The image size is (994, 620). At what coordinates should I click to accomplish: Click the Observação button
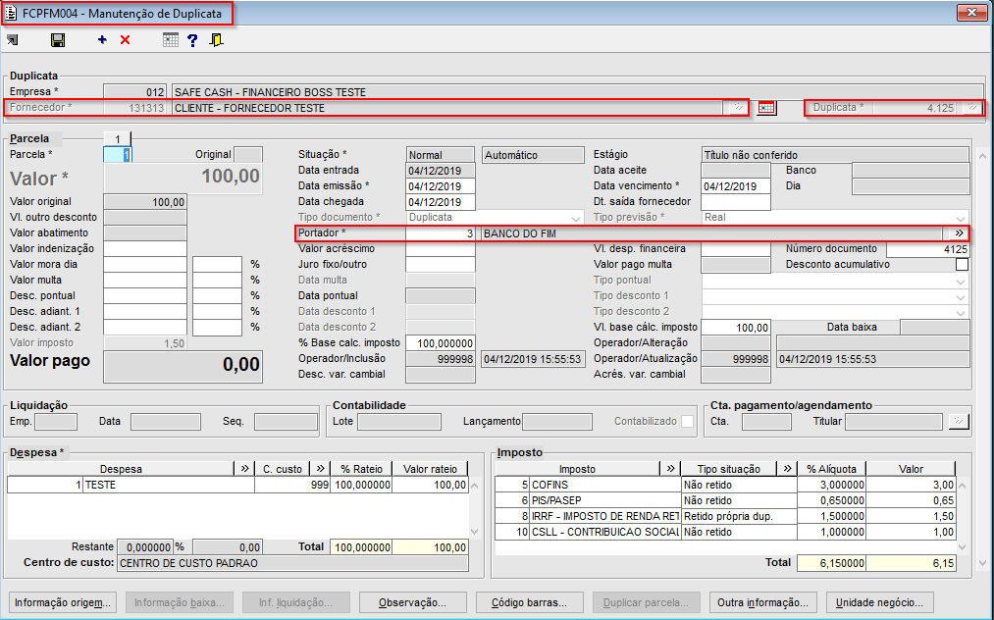pyautogui.click(x=413, y=602)
